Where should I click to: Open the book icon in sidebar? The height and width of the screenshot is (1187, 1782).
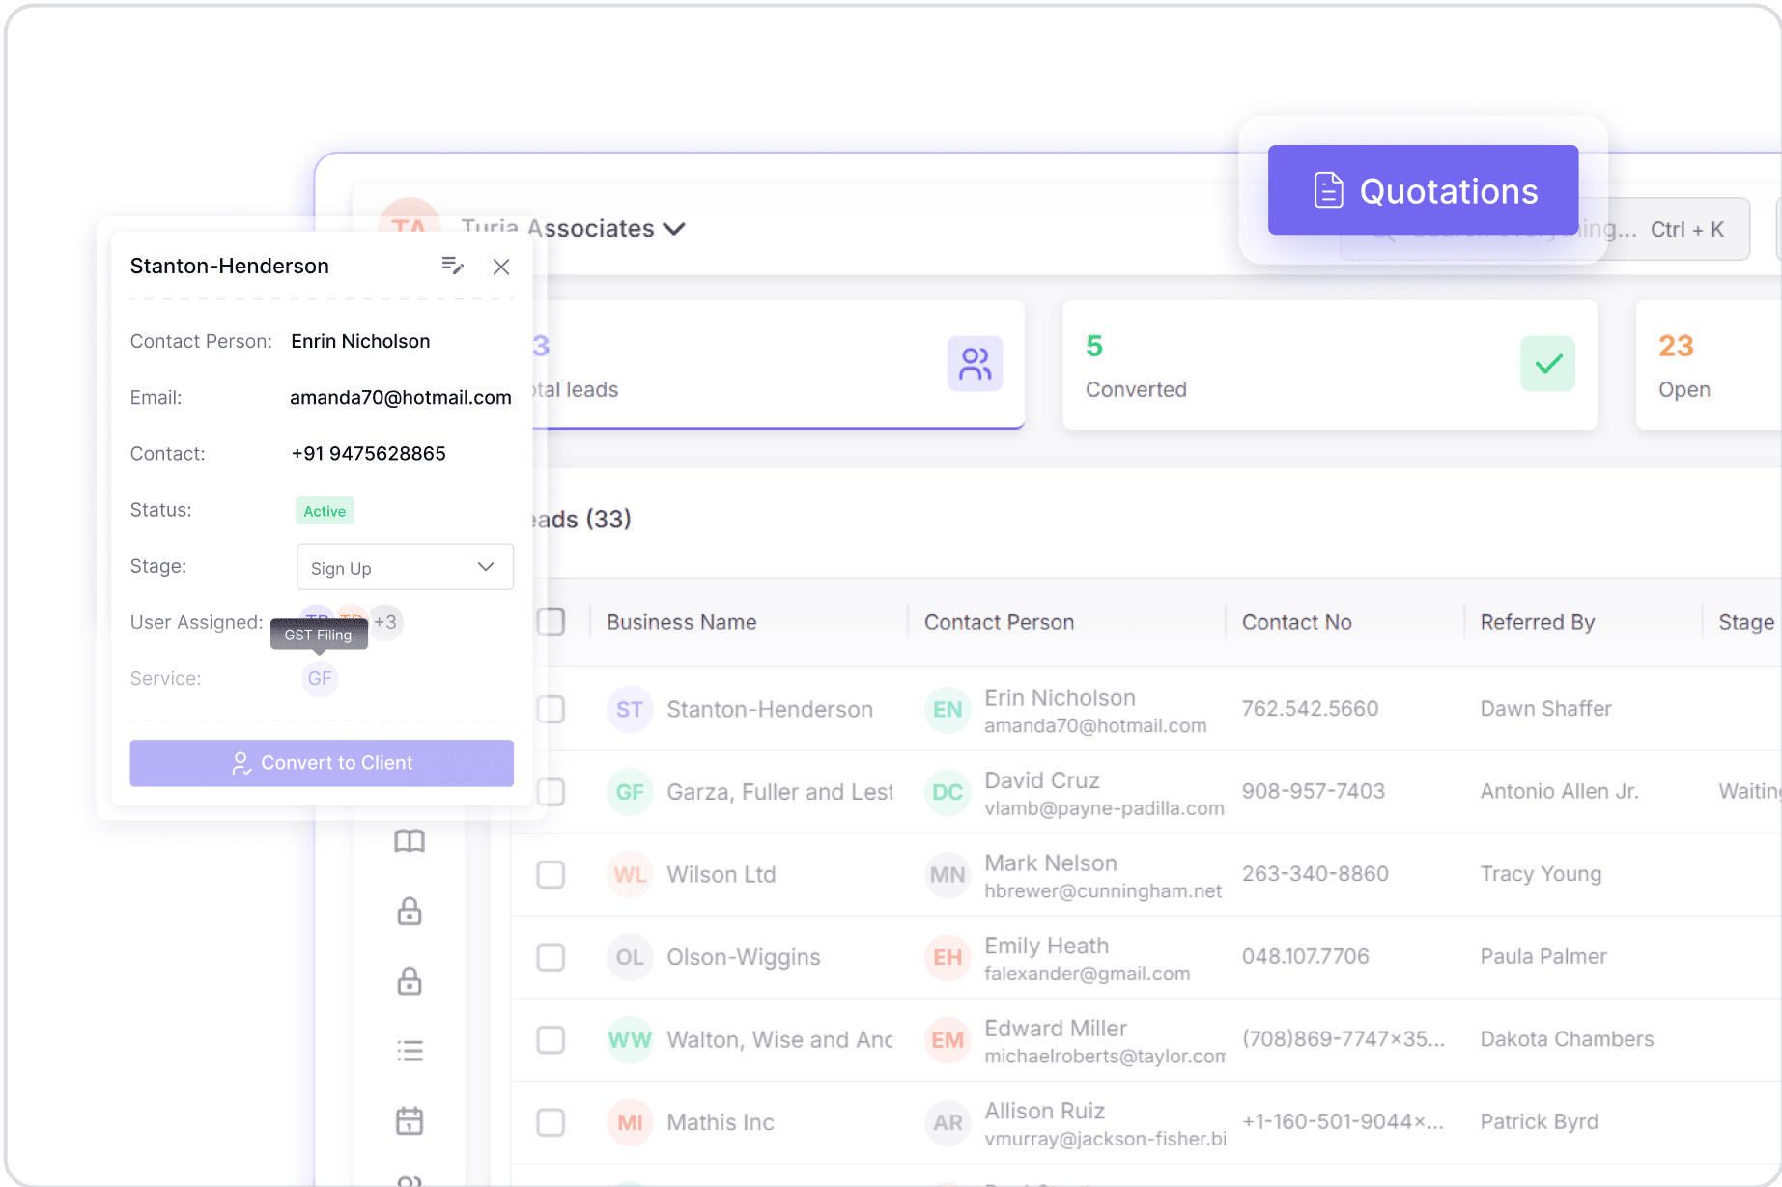click(410, 841)
